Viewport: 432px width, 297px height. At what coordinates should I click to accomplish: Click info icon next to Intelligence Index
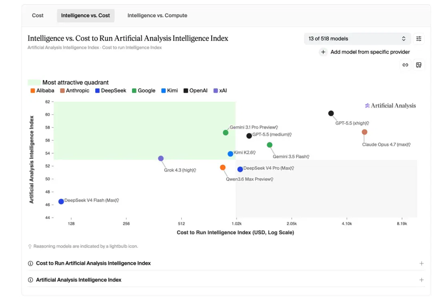point(30,280)
